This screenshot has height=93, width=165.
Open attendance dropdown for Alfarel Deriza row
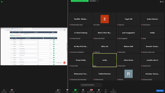tap(43, 44)
